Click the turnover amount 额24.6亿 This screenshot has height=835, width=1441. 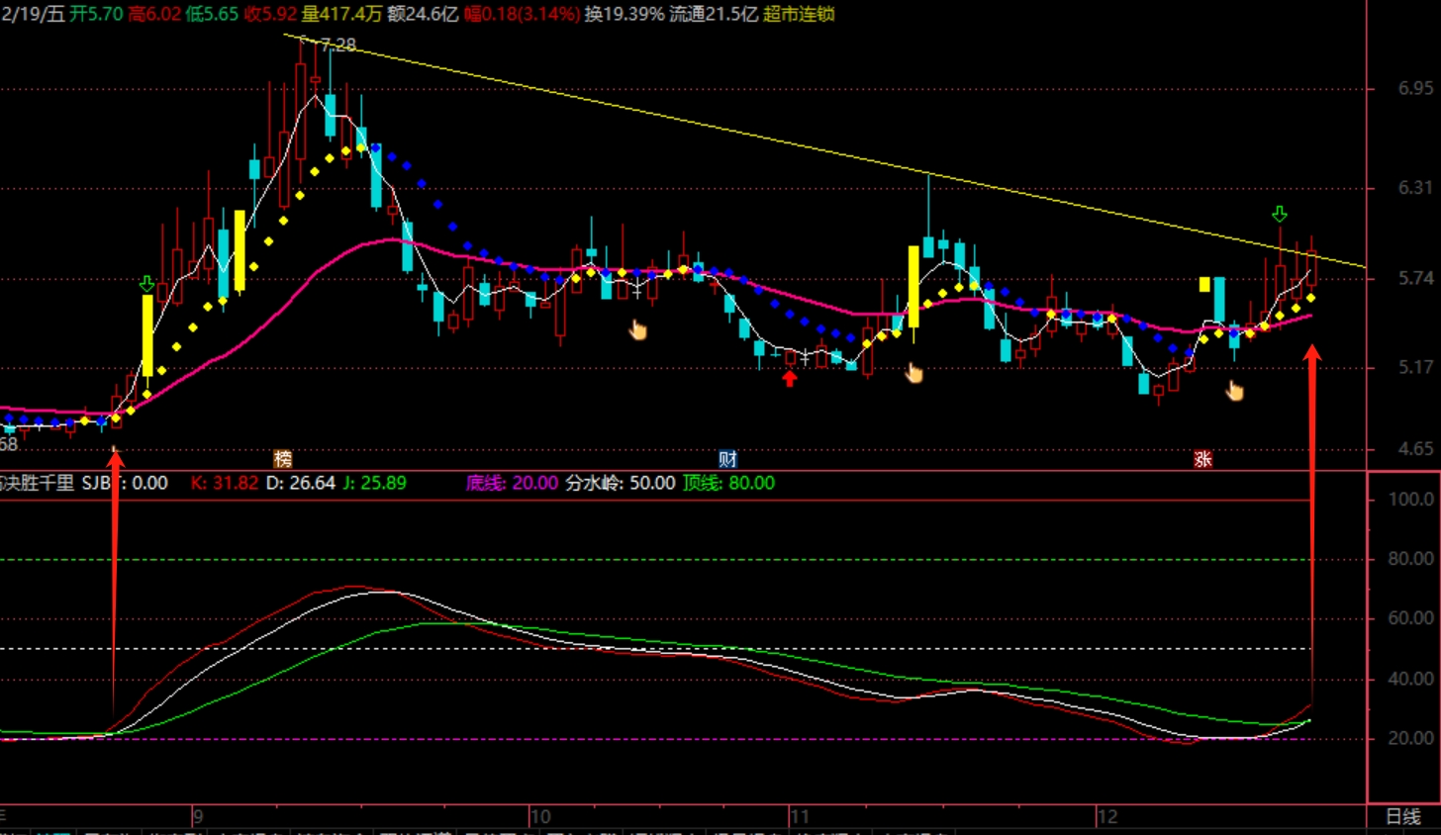point(423,14)
